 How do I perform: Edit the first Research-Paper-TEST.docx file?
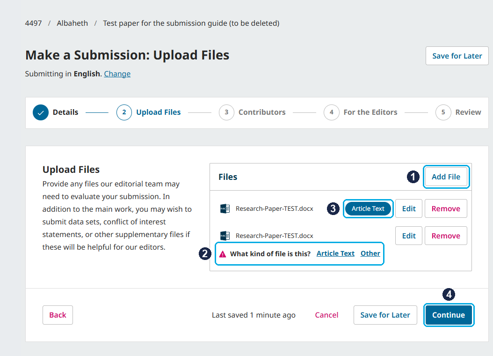click(409, 208)
